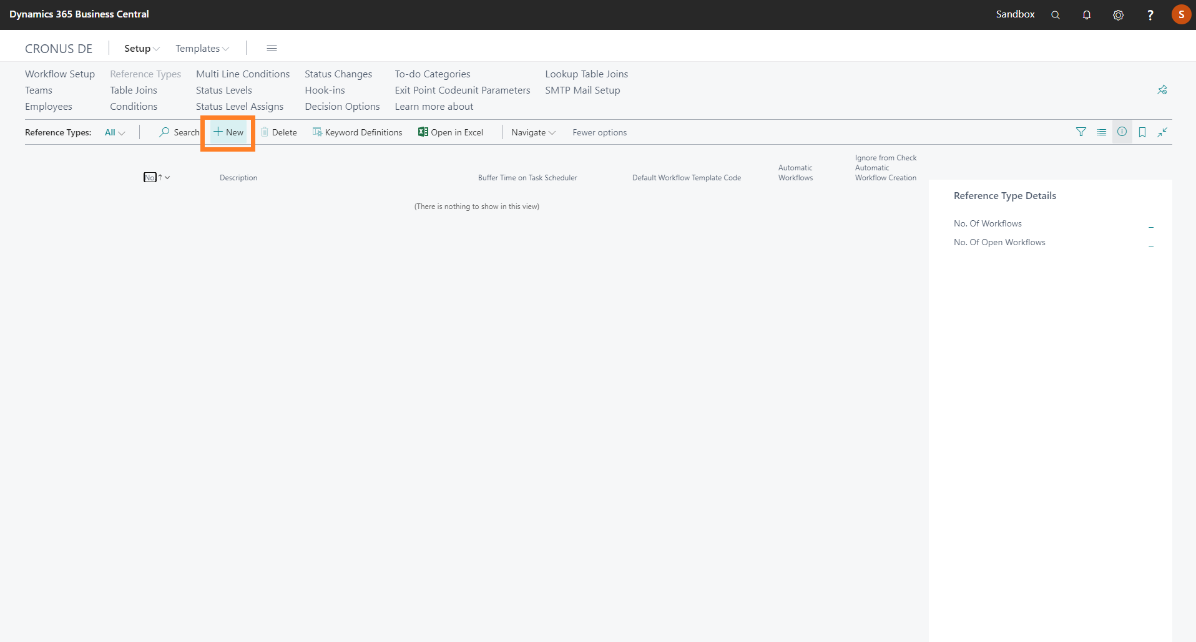Click Open in Excel
Viewport: 1196px width, 642px height.
tap(451, 132)
